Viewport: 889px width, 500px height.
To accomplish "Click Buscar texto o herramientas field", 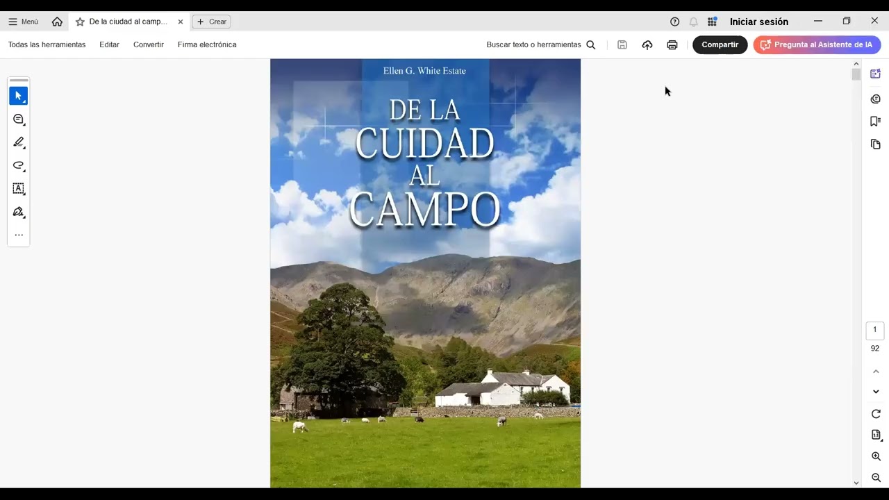I will (x=533, y=44).
